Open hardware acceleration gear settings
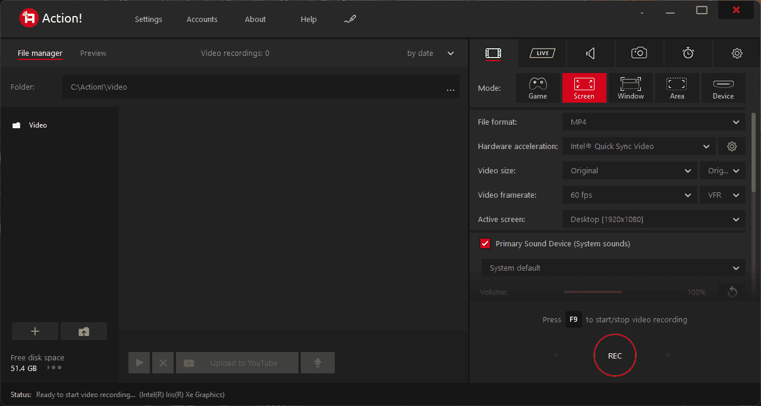Image resolution: width=761 pixels, height=406 pixels. (x=732, y=146)
